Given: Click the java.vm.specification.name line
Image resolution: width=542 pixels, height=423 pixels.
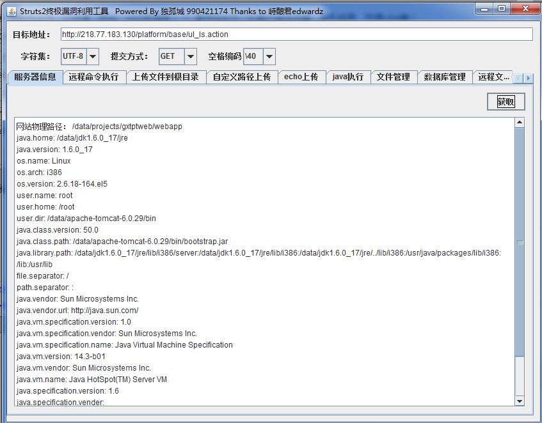Looking at the screenshot, I should (125, 345).
